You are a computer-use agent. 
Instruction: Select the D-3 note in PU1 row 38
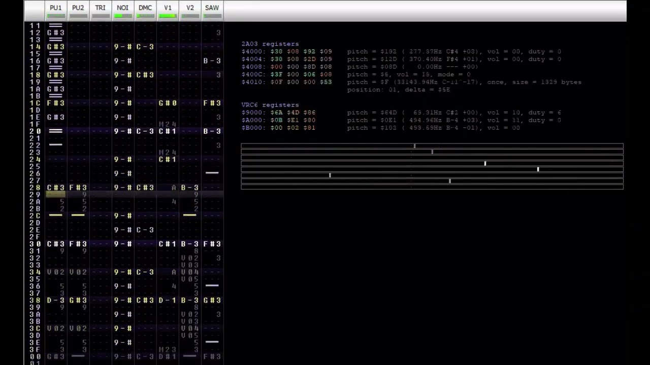coord(56,300)
